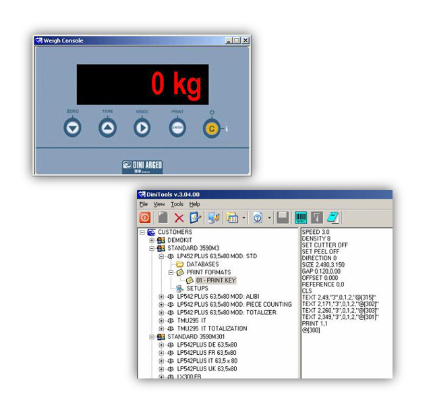The height and width of the screenshot is (417, 433).
Task: Collapse the STANDARD 3590M3 tree node
Action: 152,248
